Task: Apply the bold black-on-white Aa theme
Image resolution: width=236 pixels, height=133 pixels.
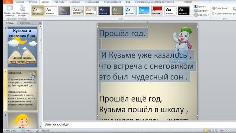Action: [170, 11]
